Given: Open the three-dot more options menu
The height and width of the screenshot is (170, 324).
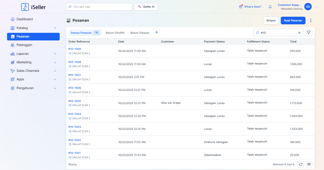Looking at the screenshot, I should tap(311, 21).
